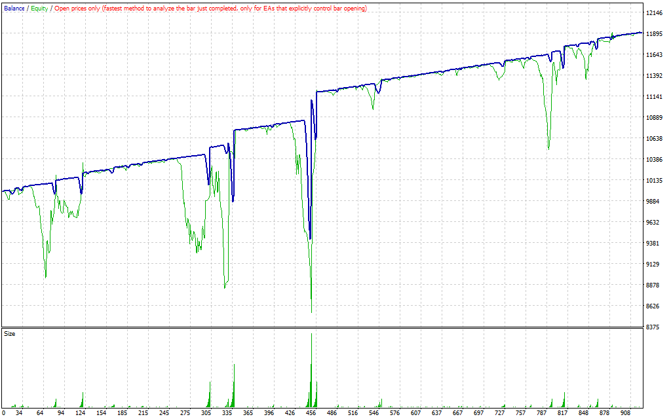Click the equity trough near trade 335
The width and height of the screenshot is (671, 419).
[225, 287]
